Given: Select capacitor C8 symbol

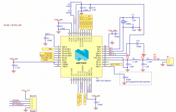Looking at the screenshot, I should (124, 77).
